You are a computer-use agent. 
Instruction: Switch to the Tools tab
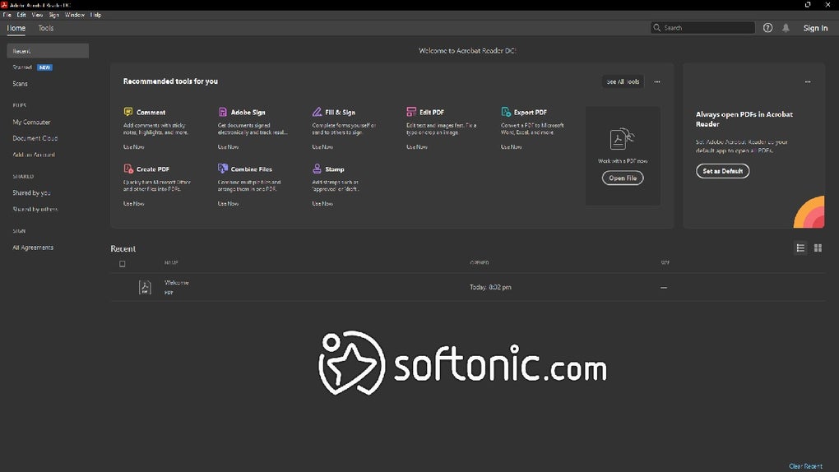45,28
